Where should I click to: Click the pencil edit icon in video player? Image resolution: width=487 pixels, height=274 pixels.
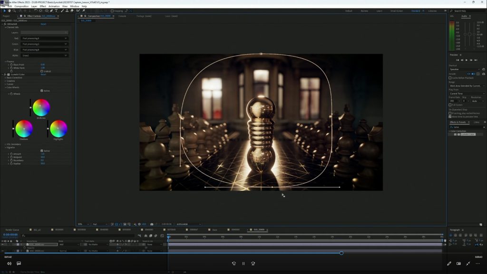point(449,263)
